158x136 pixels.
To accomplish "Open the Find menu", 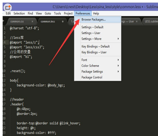I will (x=30, y=14).
